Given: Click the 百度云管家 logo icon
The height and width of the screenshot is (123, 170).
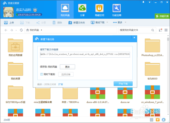Looking at the screenshot, I should pyautogui.click(x=5, y=3).
